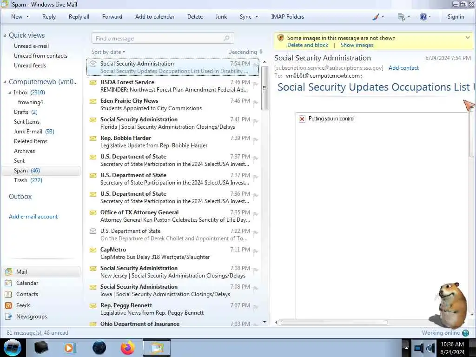The height and width of the screenshot is (357, 476).
Task: Click the volume speaker icon in system tray
Action: click(x=430, y=348)
